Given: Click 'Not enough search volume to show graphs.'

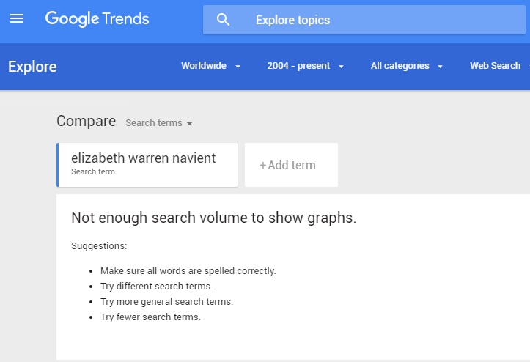Looking at the screenshot, I should pyautogui.click(x=213, y=218).
